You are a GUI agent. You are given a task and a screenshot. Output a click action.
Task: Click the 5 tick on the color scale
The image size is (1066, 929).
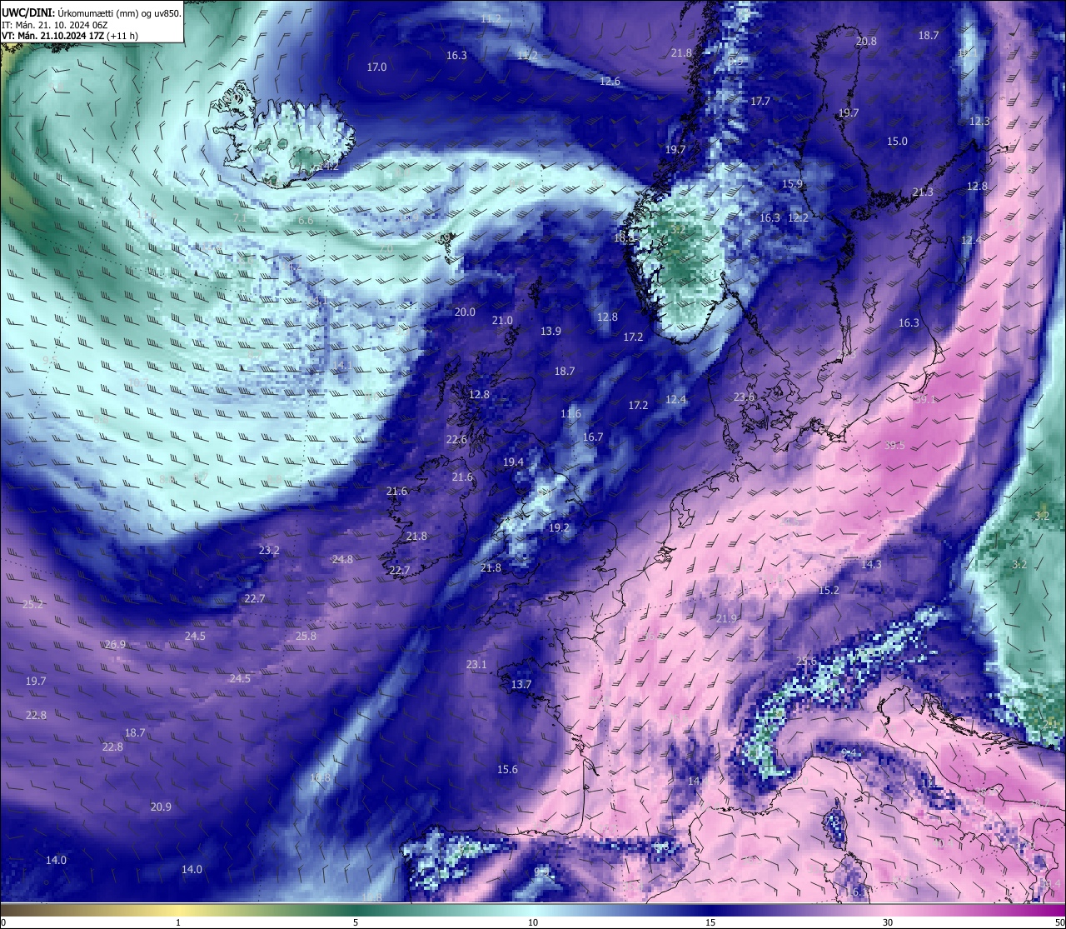click(356, 922)
